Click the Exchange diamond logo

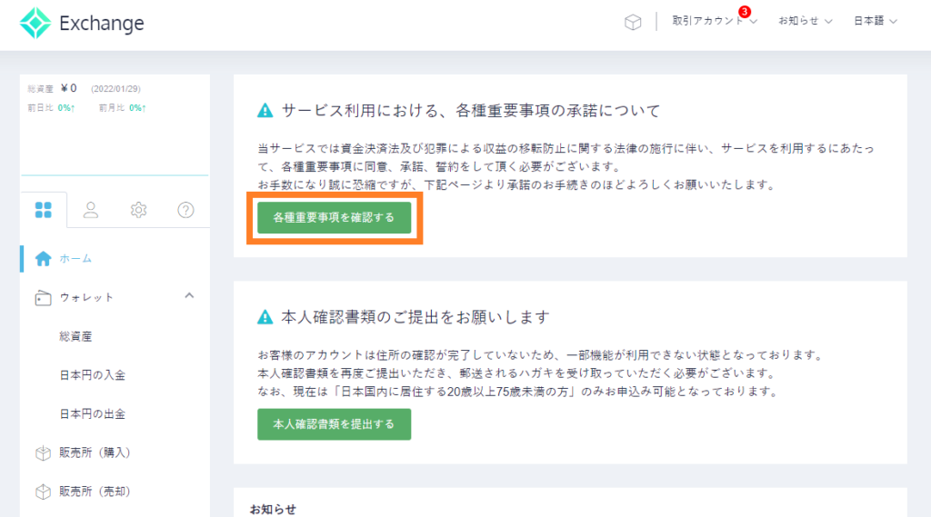click(35, 23)
